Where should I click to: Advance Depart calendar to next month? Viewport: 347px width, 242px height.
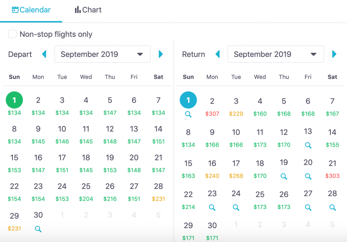tap(161, 54)
